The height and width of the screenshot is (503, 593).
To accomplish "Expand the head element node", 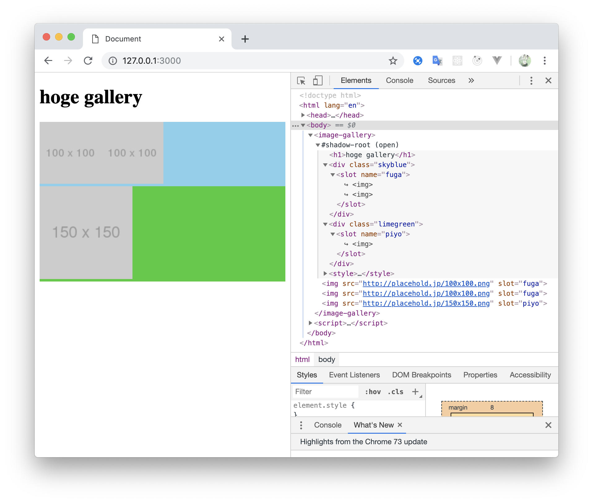I will (x=303, y=115).
